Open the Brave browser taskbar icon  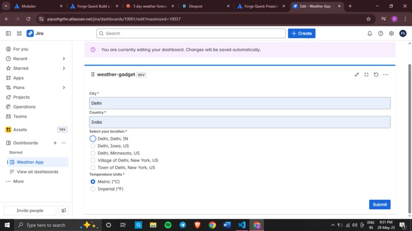(198, 225)
